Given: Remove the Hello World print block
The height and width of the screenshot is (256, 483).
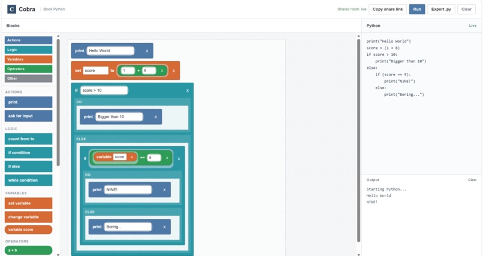Looking at the screenshot, I should [147, 51].
